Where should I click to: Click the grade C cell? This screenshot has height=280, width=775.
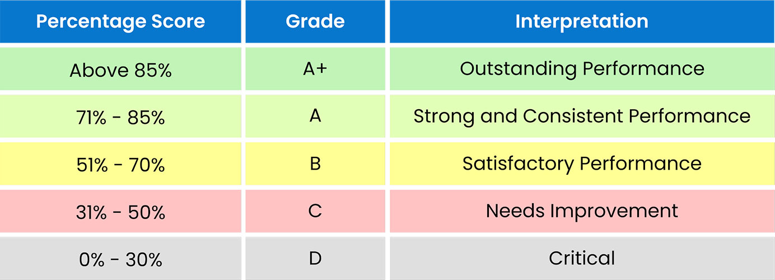315,211
